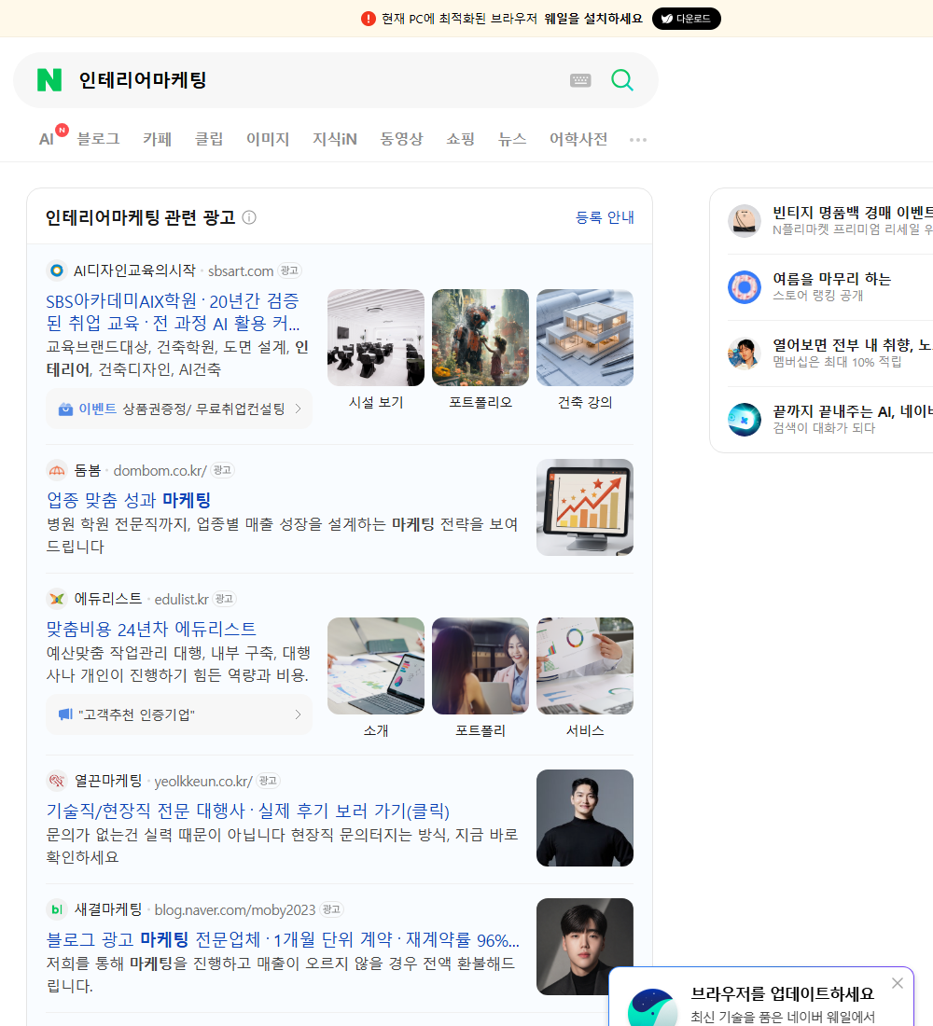Switch to the 이미지 tab

click(x=268, y=139)
